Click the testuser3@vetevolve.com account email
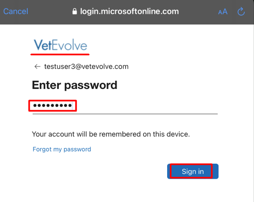The width and height of the screenshot is (254, 202). coord(86,67)
